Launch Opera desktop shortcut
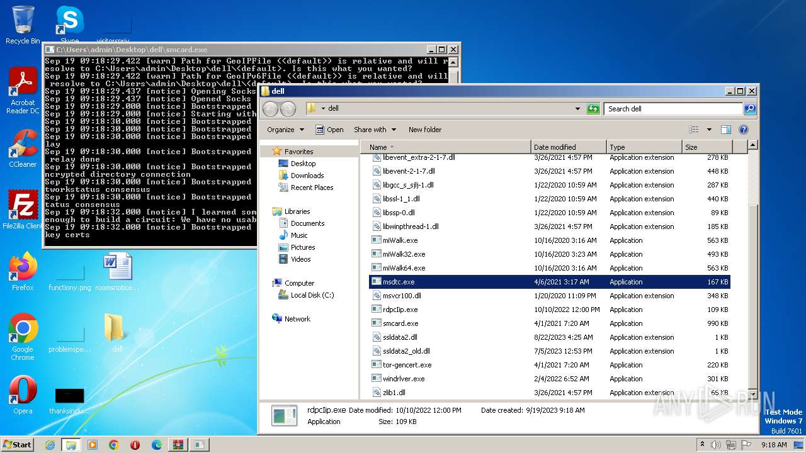The image size is (806, 453). tap(23, 395)
